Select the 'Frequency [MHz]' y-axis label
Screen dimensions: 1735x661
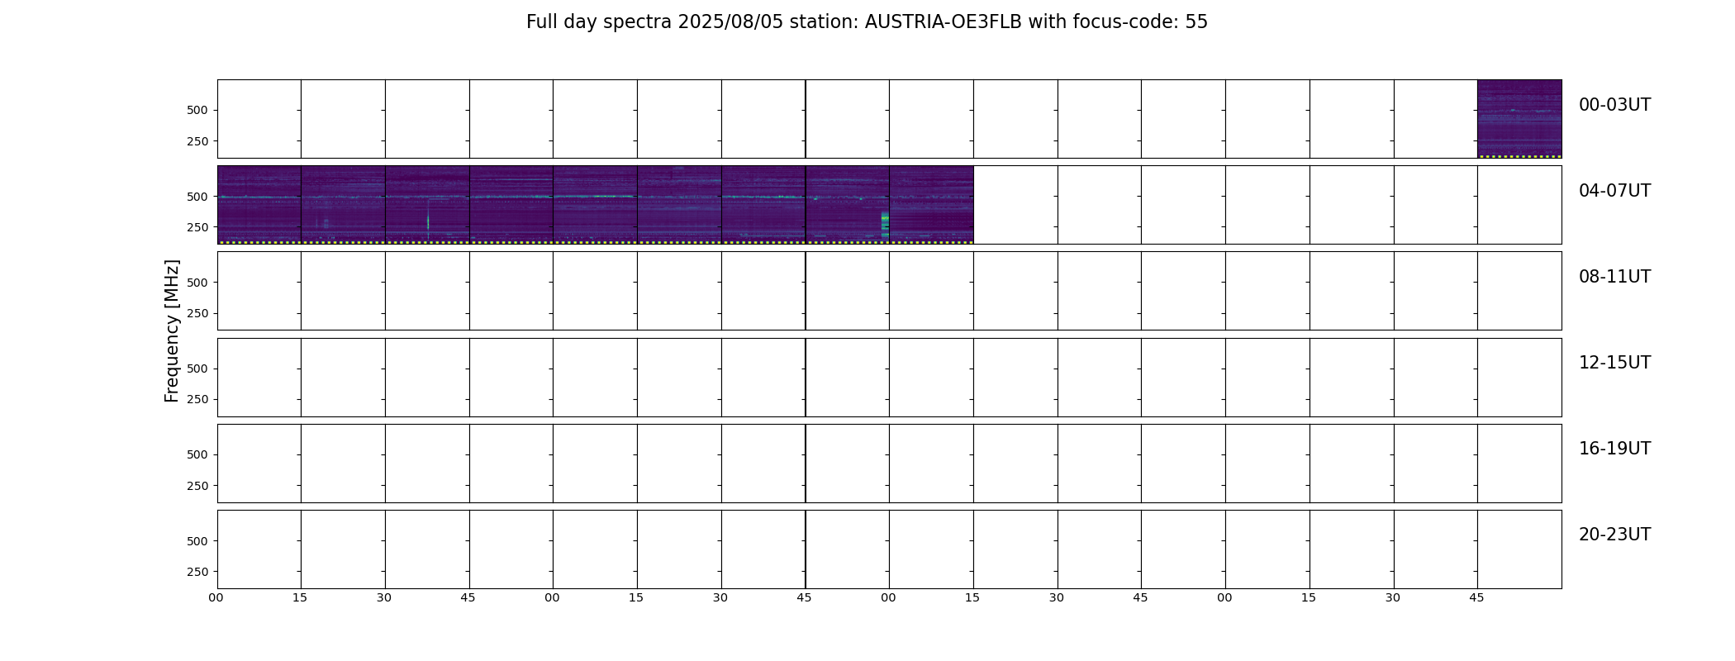click(172, 330)
